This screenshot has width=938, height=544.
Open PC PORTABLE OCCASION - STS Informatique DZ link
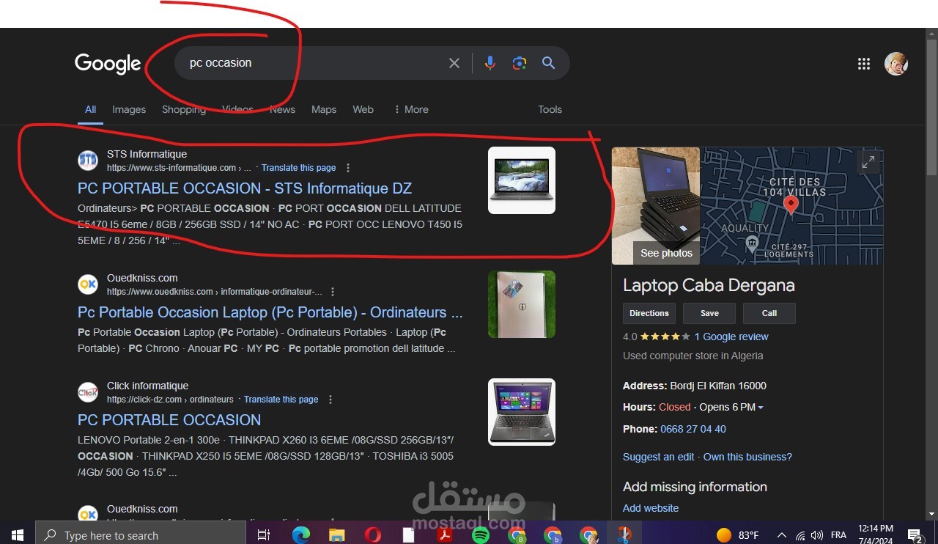click(x=245, y=188)
